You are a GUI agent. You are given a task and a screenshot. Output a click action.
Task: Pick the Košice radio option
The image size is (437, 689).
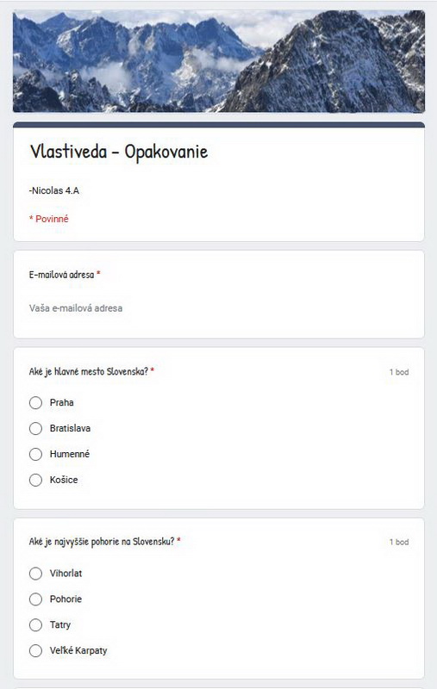[x=35, y=480]
